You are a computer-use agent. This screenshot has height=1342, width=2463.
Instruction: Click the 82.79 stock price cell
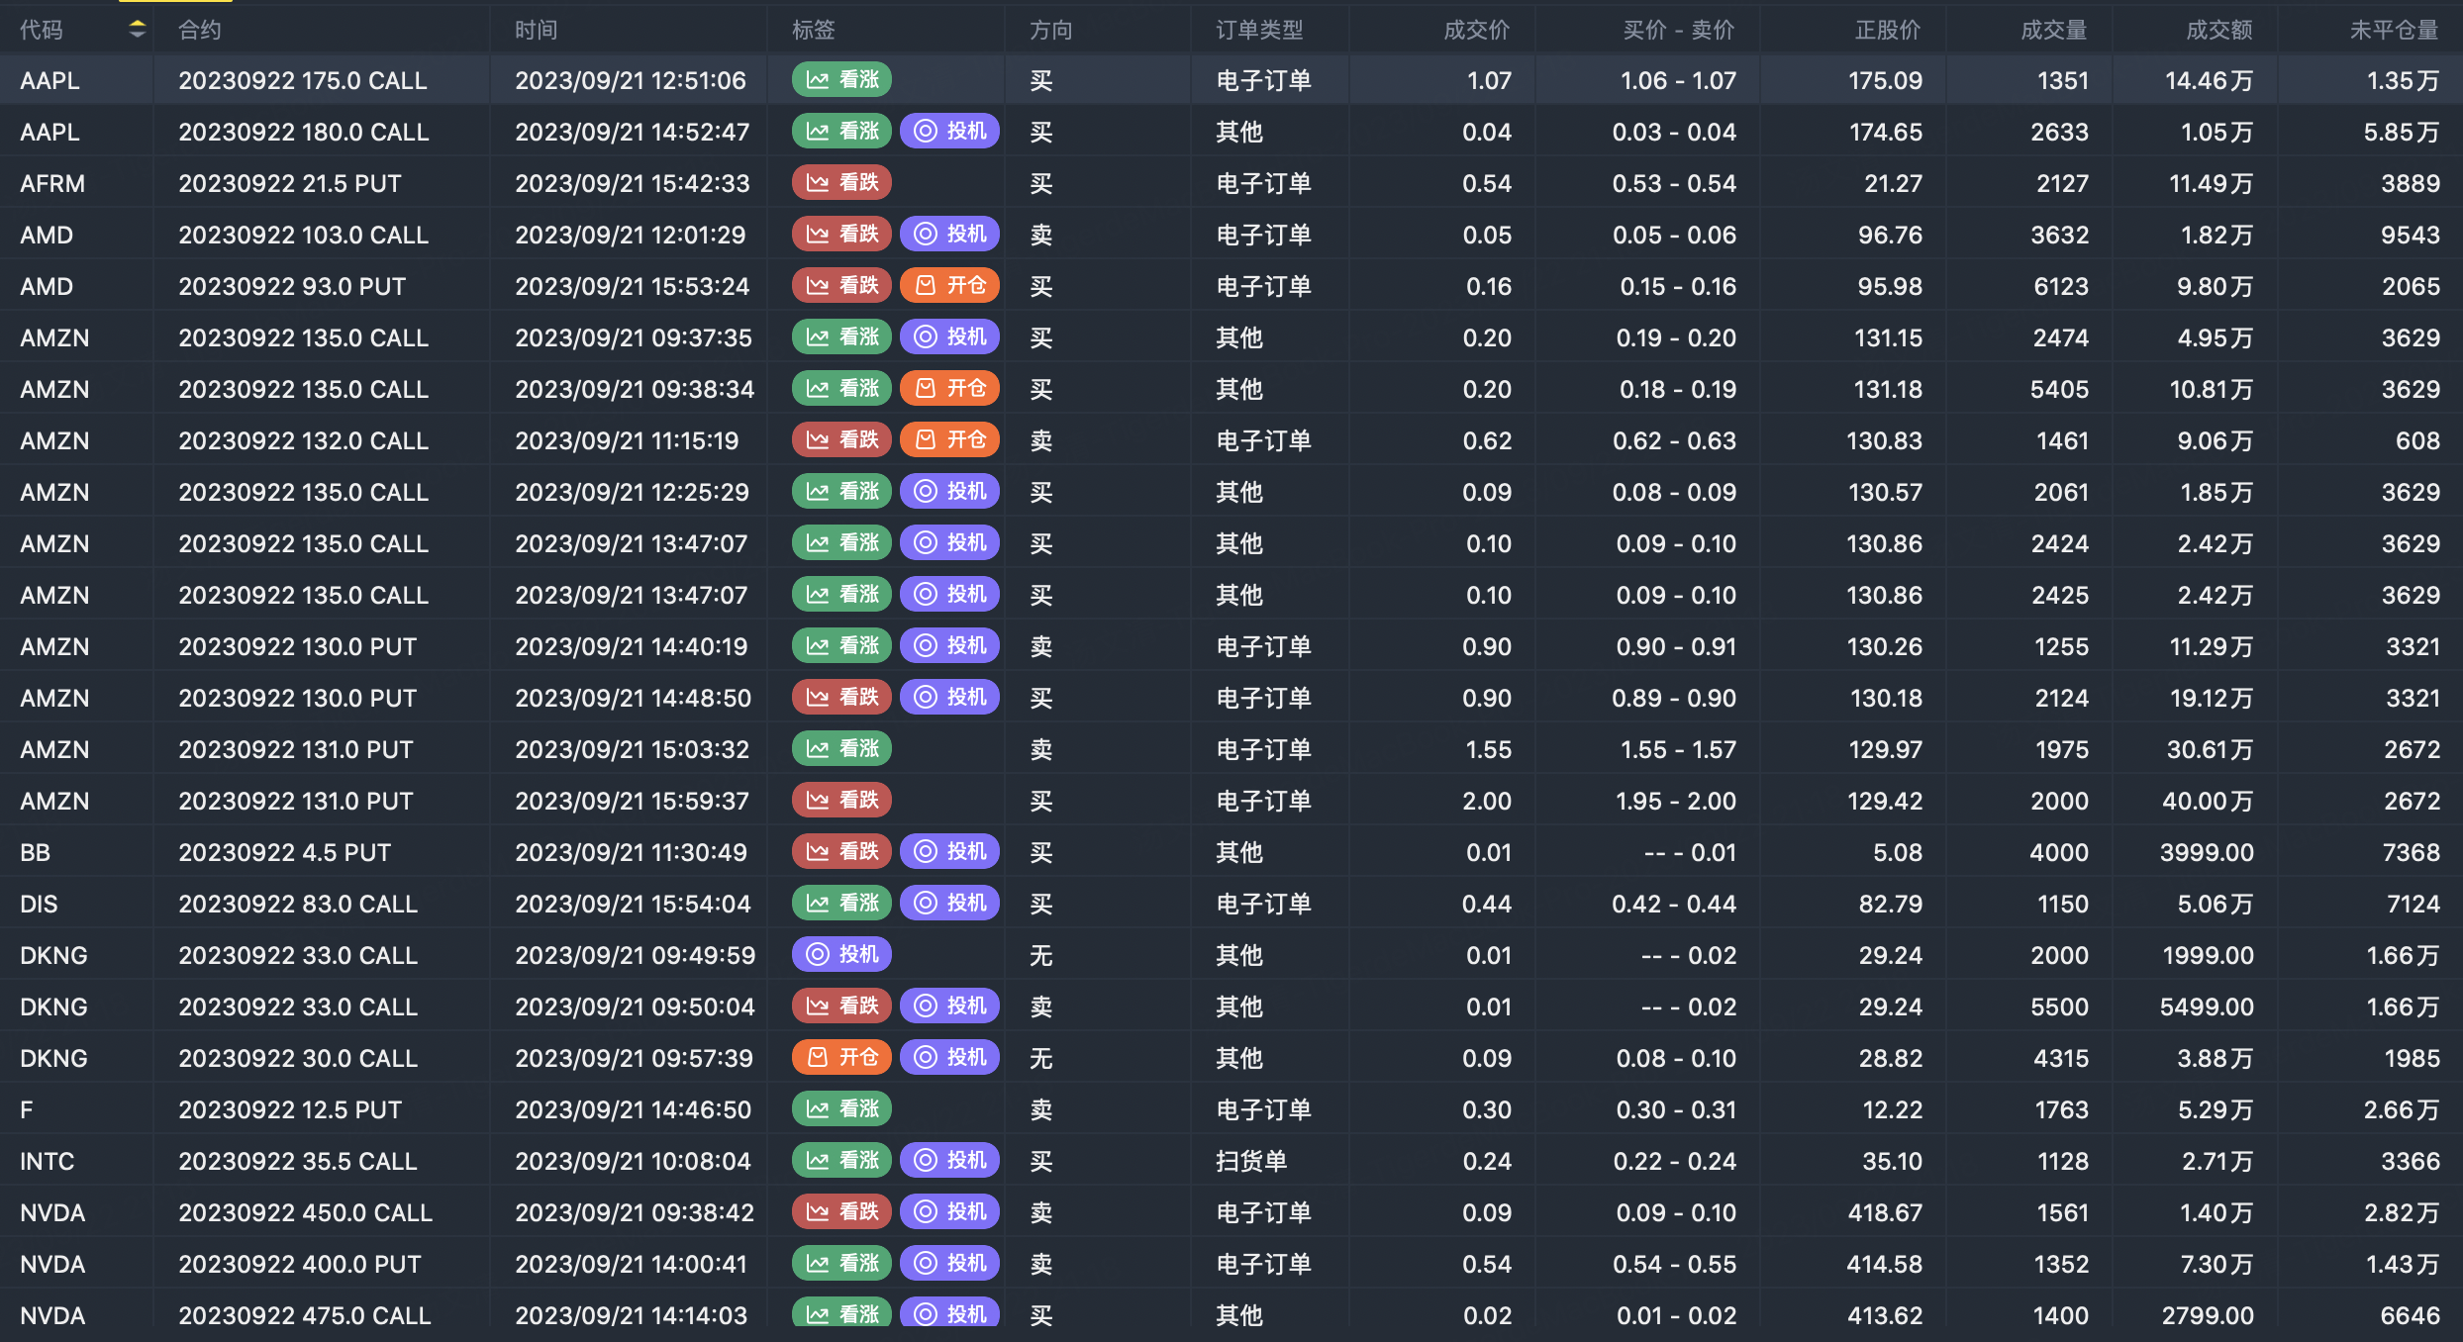1890,904
